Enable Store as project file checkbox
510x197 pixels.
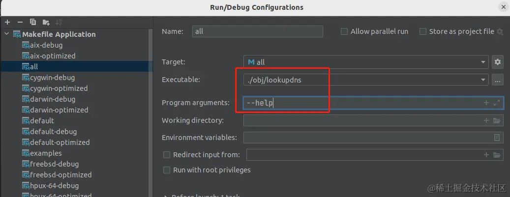(423, 31)
